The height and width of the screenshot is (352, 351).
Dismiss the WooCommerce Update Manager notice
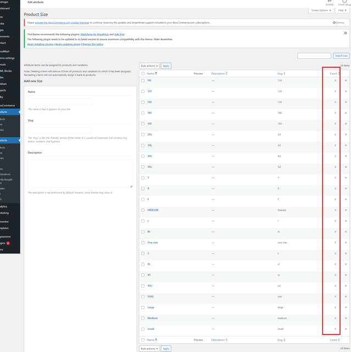(338, 23)
